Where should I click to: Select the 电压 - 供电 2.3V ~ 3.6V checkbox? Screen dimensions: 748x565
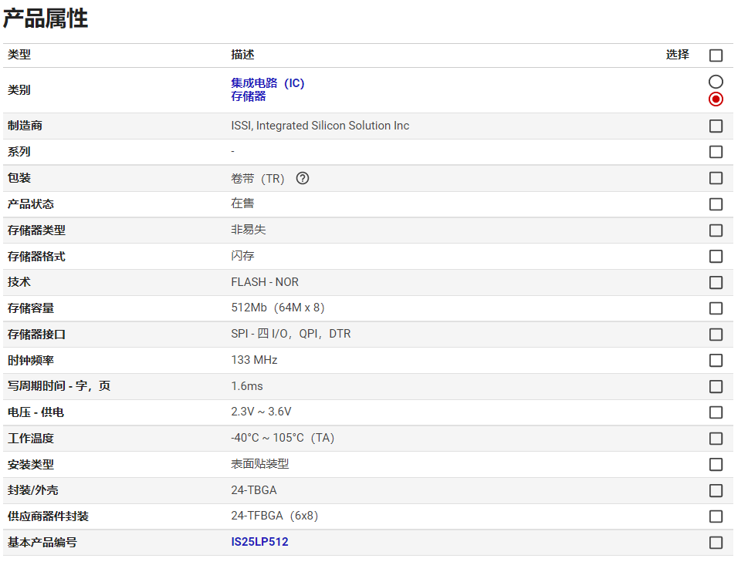point(716,412)
